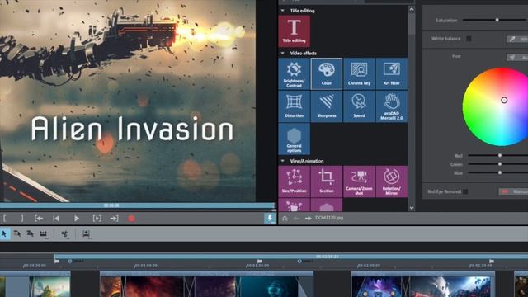This screenshot has height=297, width=528.
Task: Click the Manual red eye removal button
Action: (x=513, y=191)
